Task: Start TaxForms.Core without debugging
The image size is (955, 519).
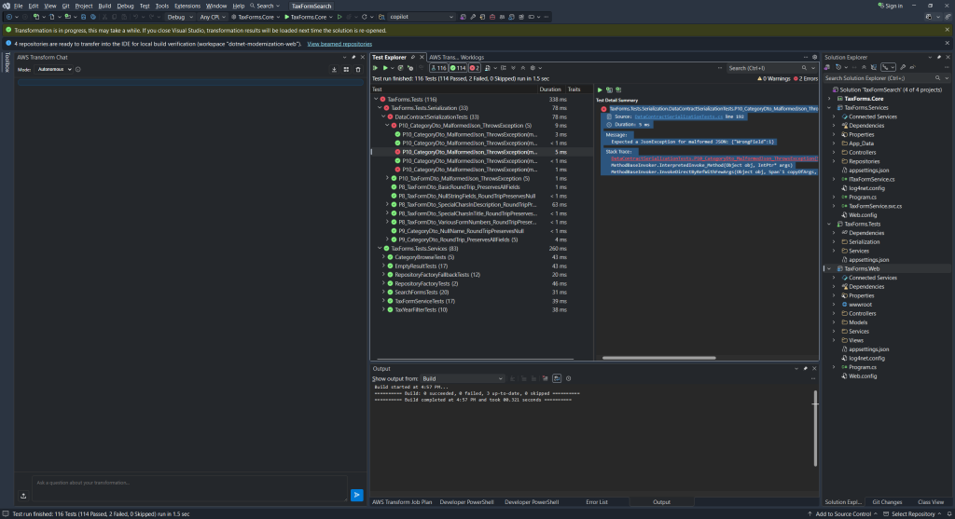Action: (339, 17)
